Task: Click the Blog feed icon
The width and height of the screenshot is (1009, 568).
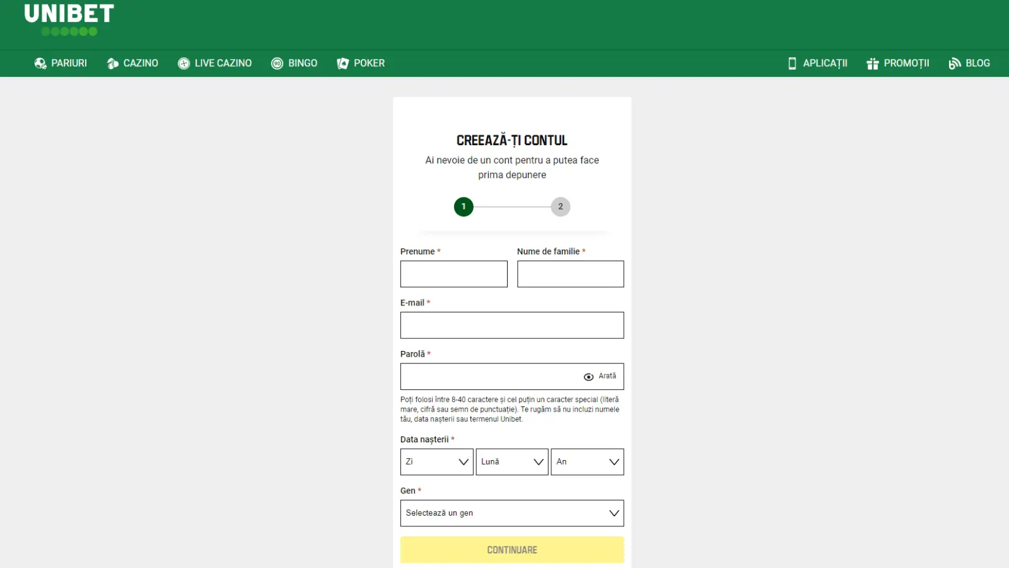Action: click(x=955, y=63)
